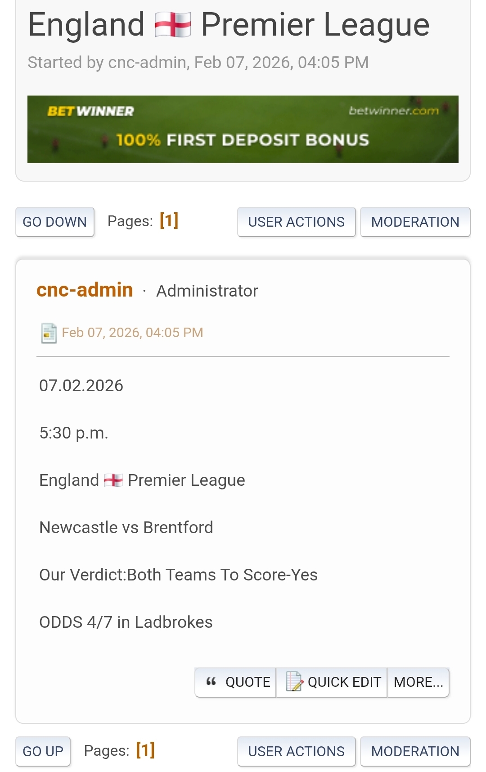The height and width of the screenshot is (772, 486).
Task: Open the bottom Moderation menu
Action: [x=415, y=751]
